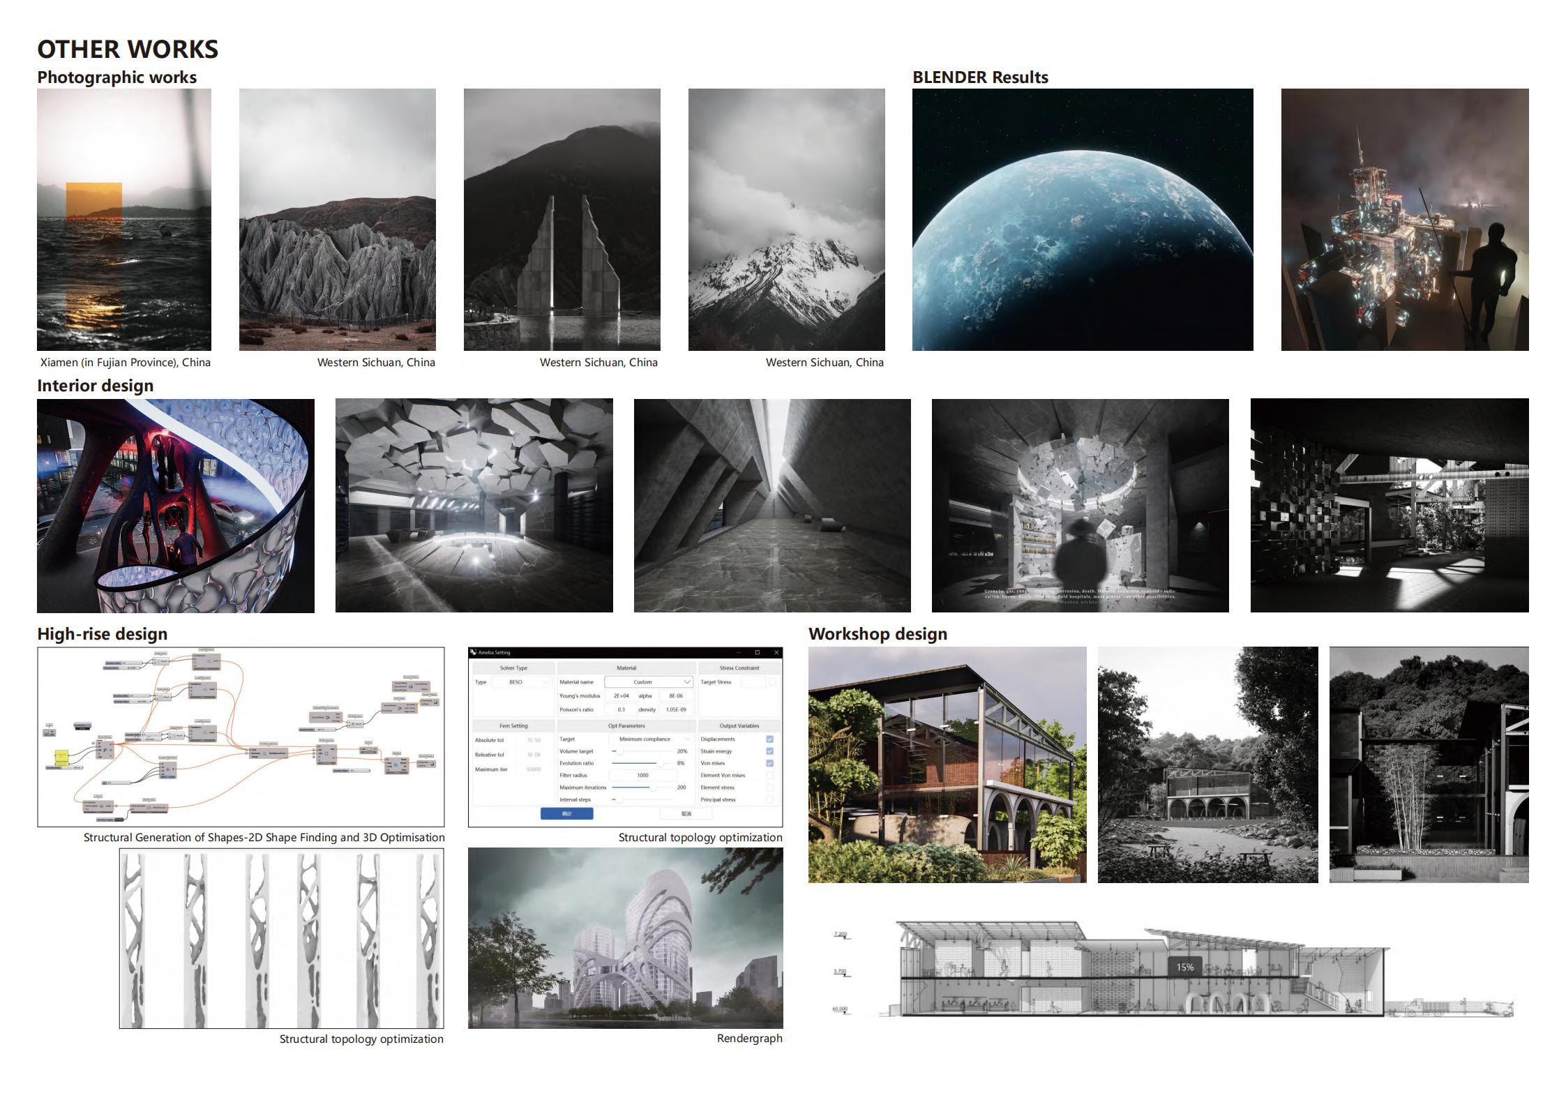Select the high-rise Rendergraph image

pyautogui.click(x=625, y=937)
